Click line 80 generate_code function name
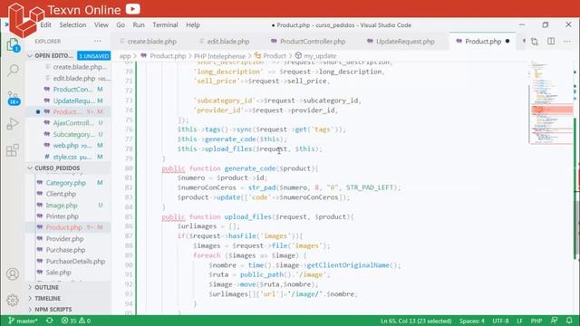 250,168
